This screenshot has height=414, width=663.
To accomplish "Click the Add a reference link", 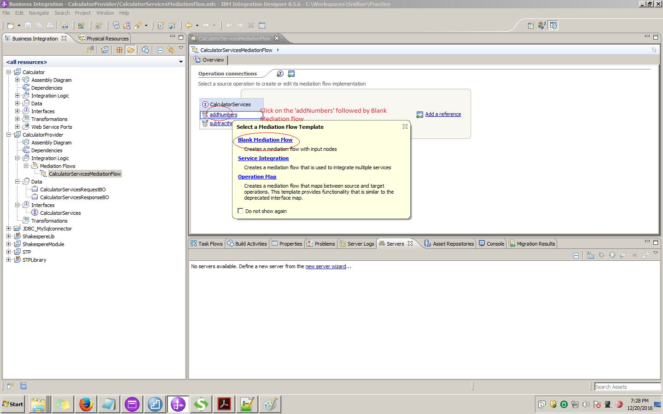I will pos(443,114).
